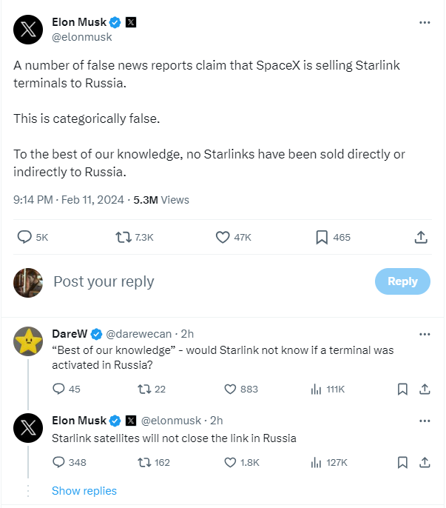The width and height of the screenshot is (446, 508).
Task: Open replies on the main post
Action: click(24, 237)
